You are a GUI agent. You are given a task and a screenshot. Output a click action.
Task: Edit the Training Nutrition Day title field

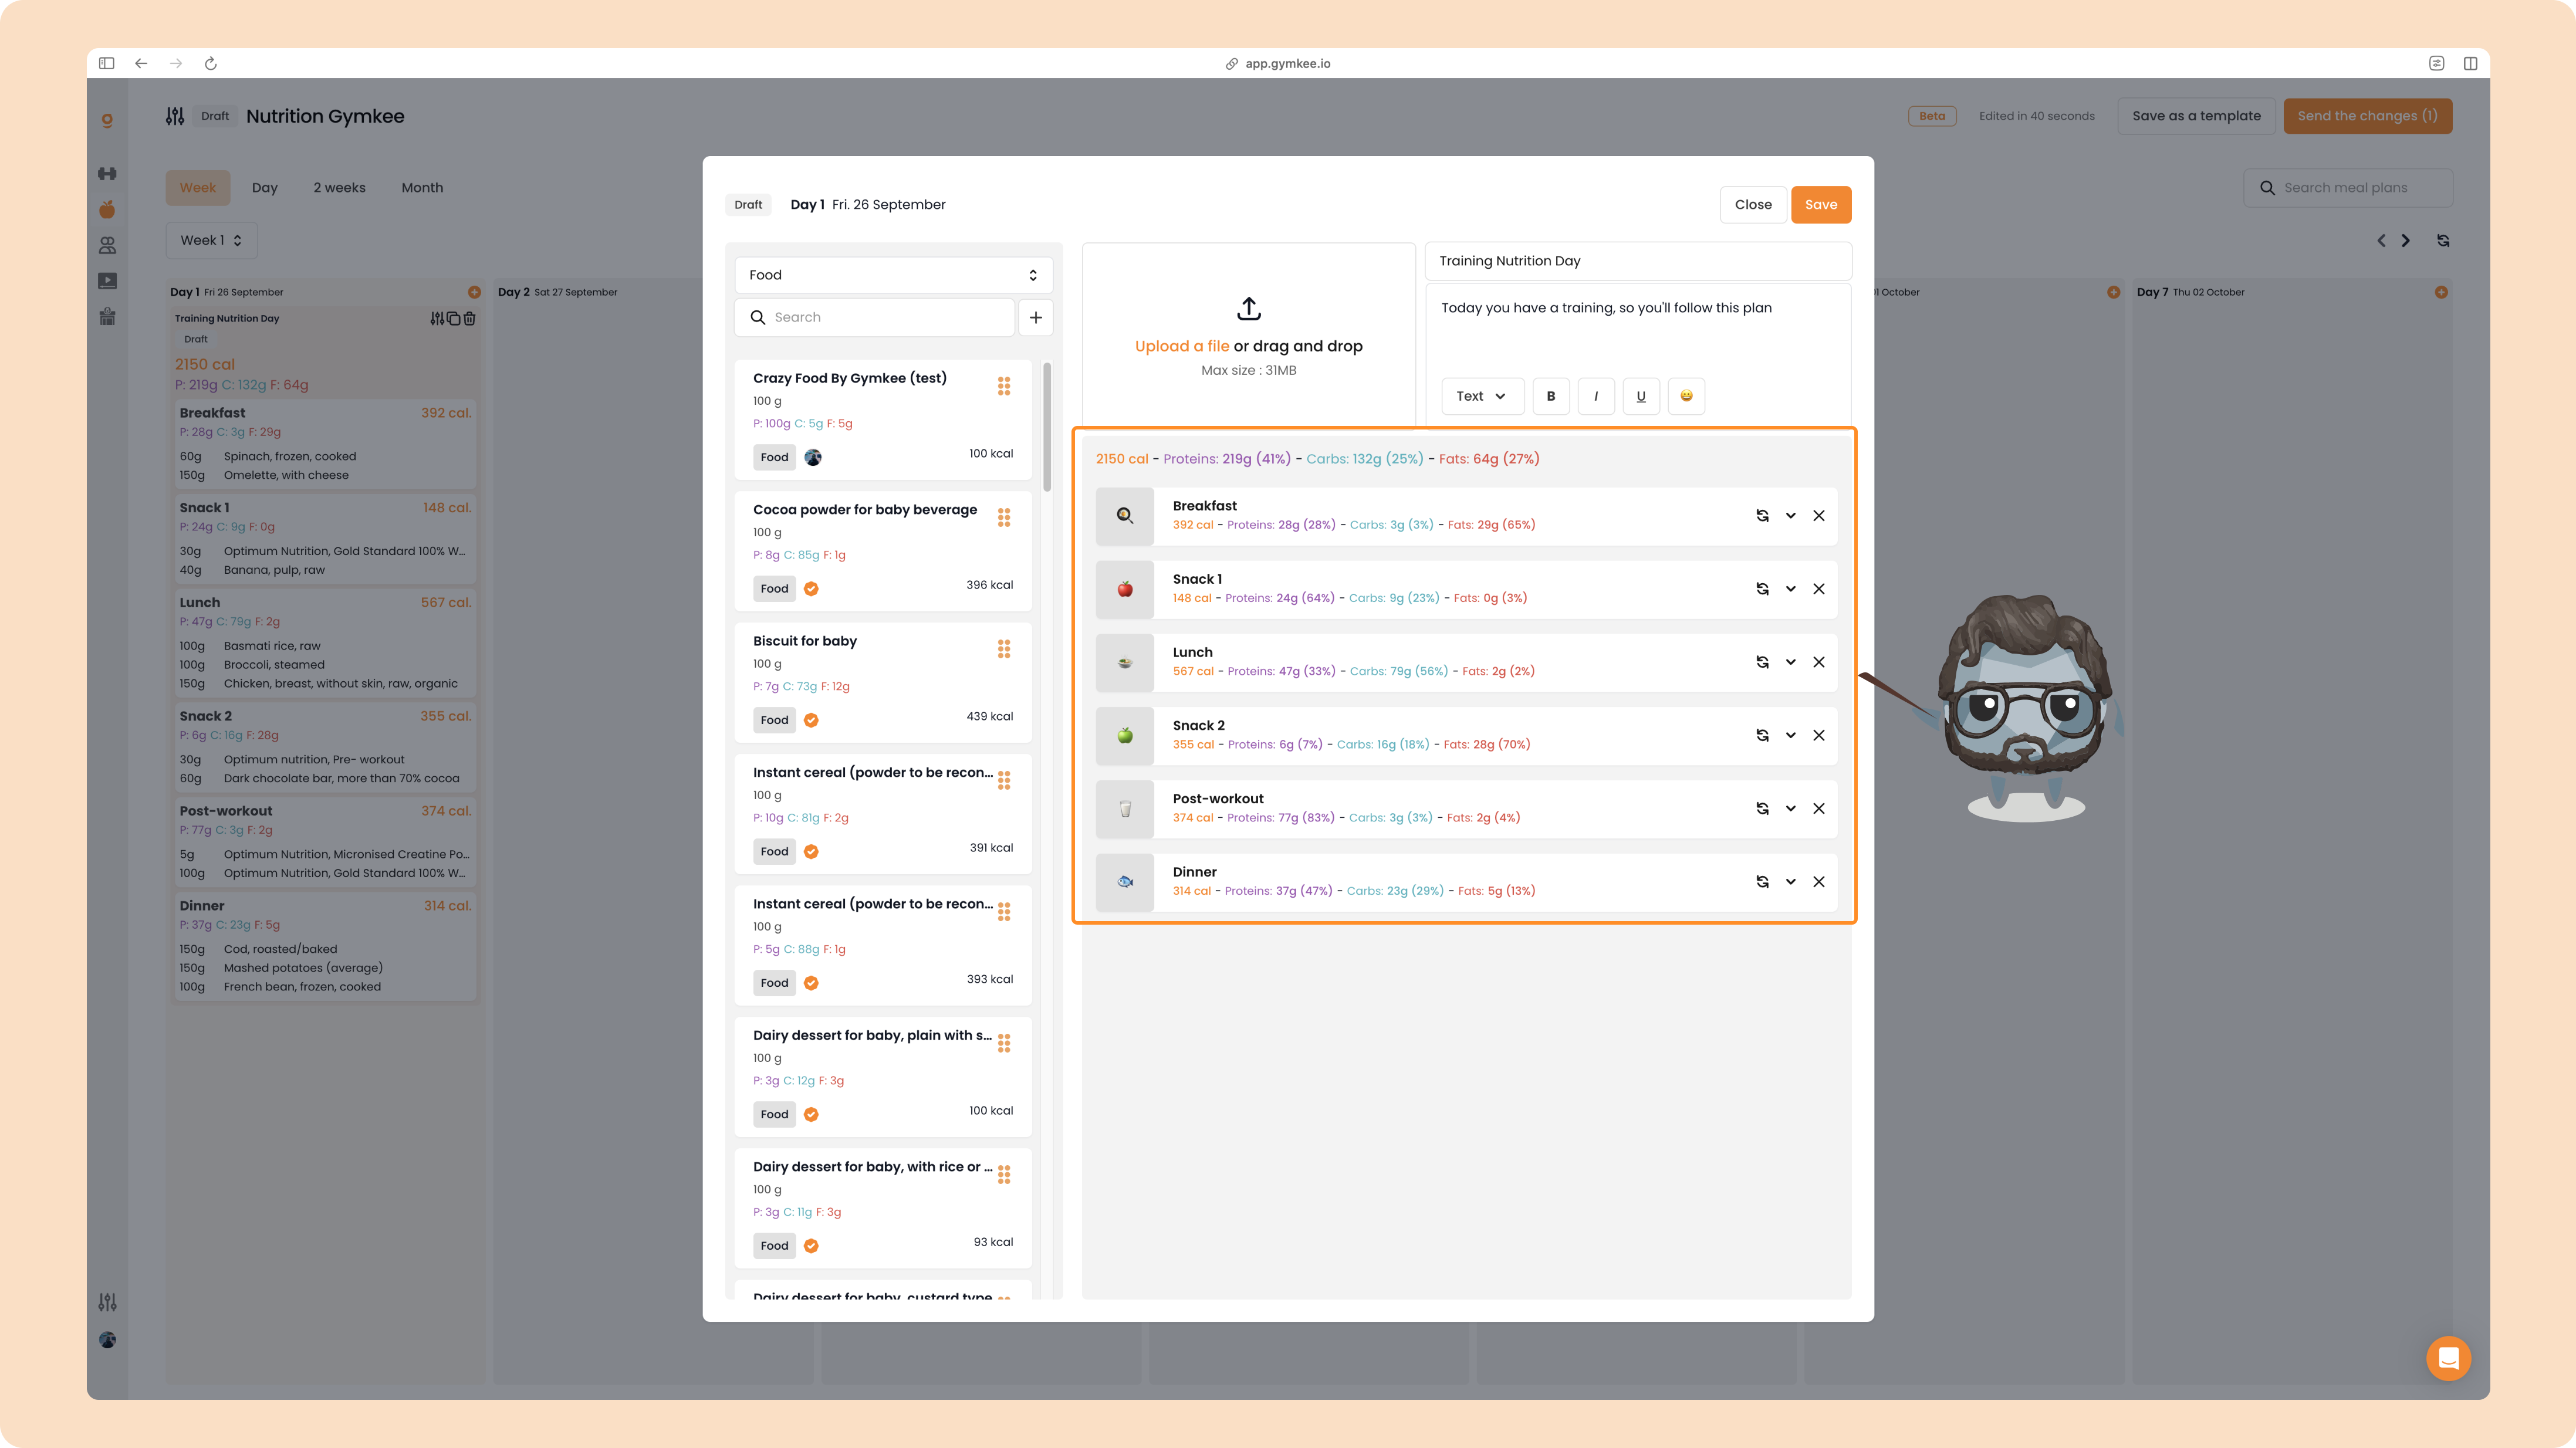(1638, 261)
